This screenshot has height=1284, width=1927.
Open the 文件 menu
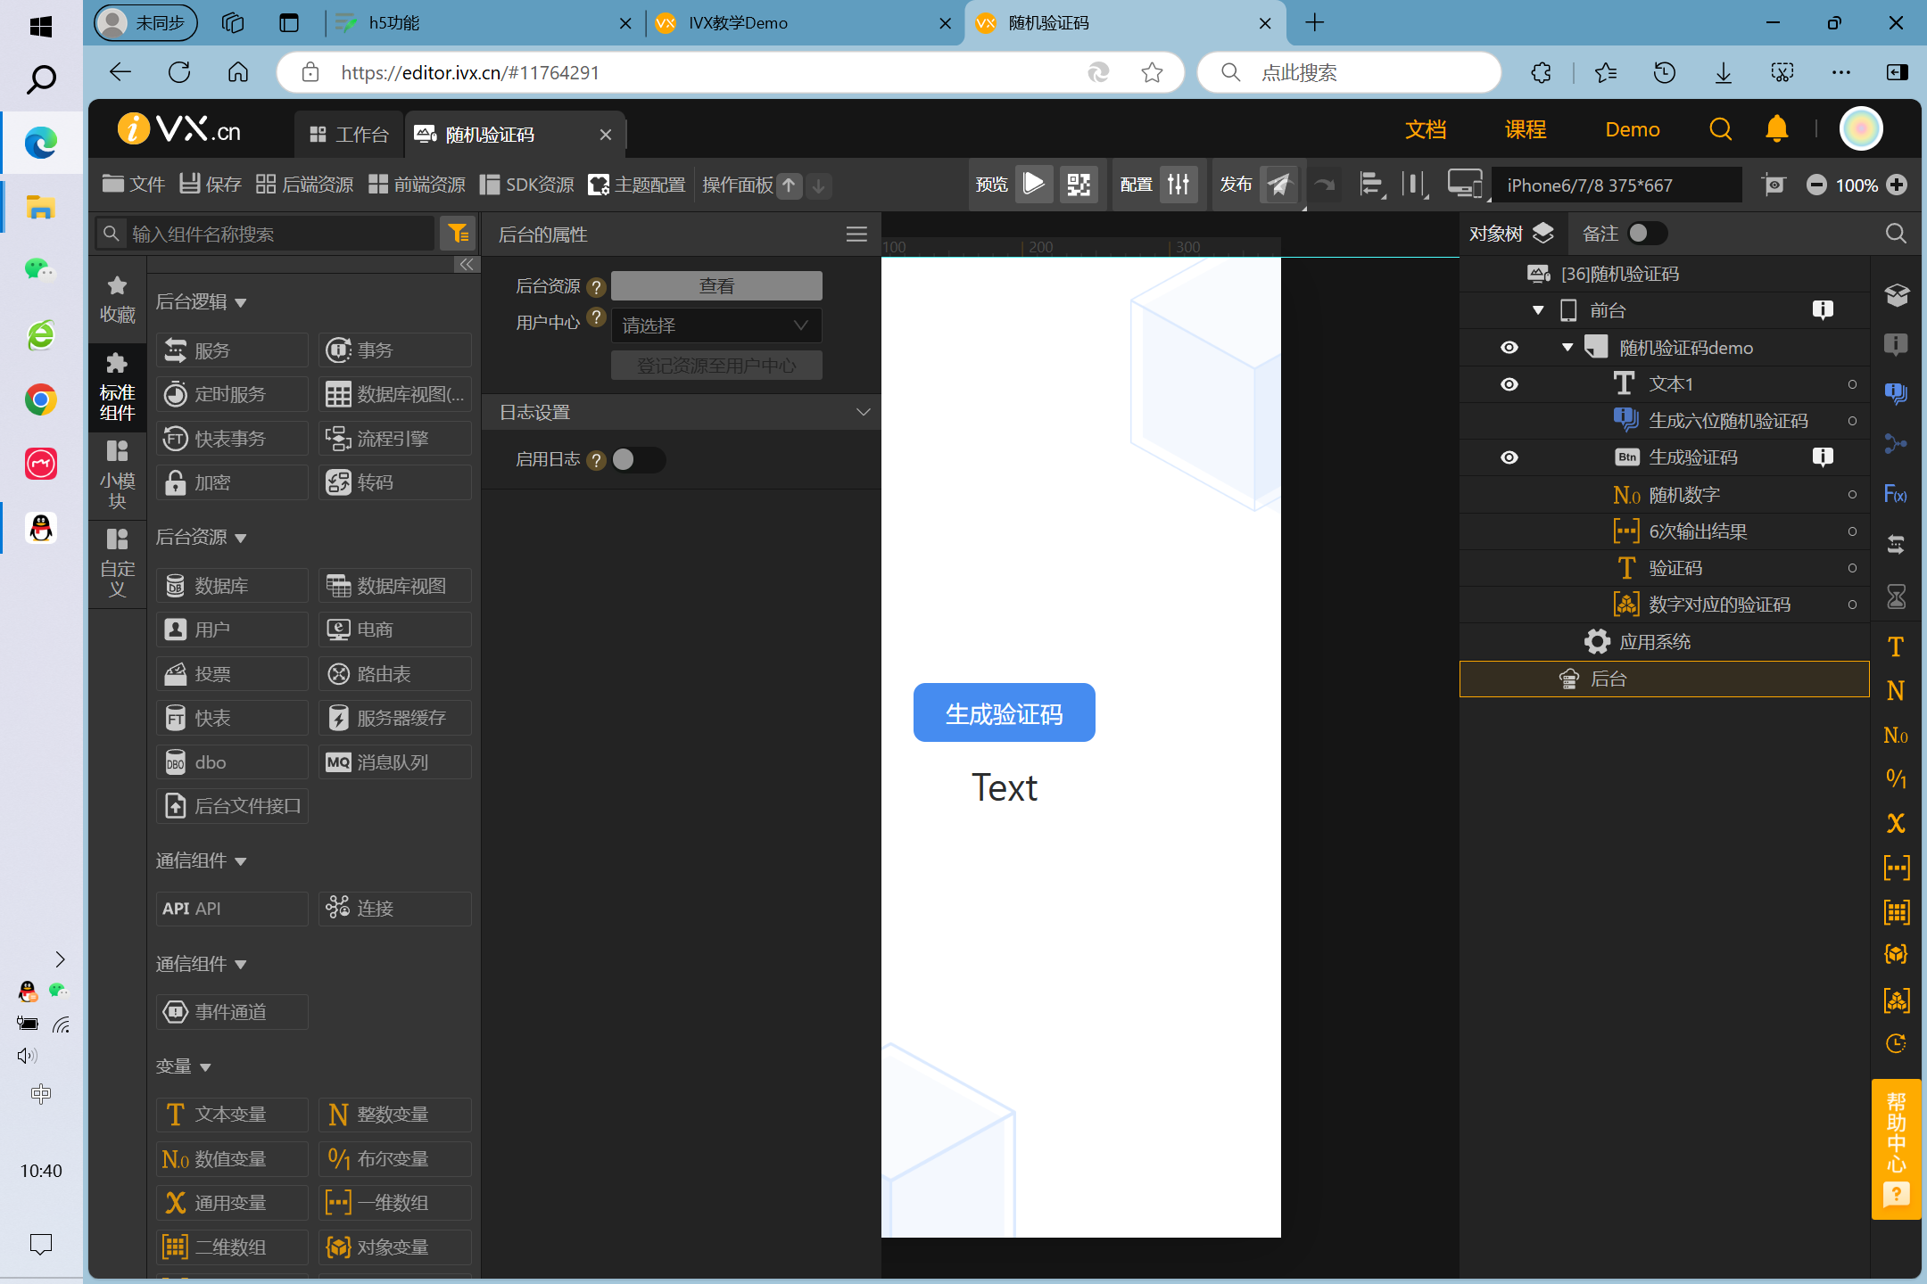pos(134,185)
